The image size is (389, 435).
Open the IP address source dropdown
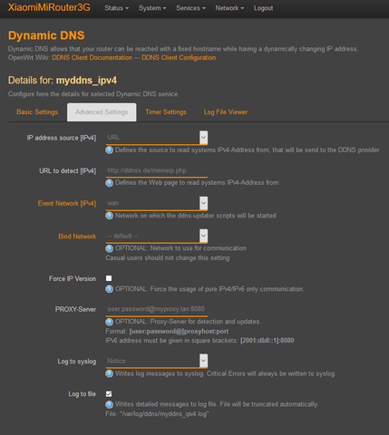click(157, 138)
